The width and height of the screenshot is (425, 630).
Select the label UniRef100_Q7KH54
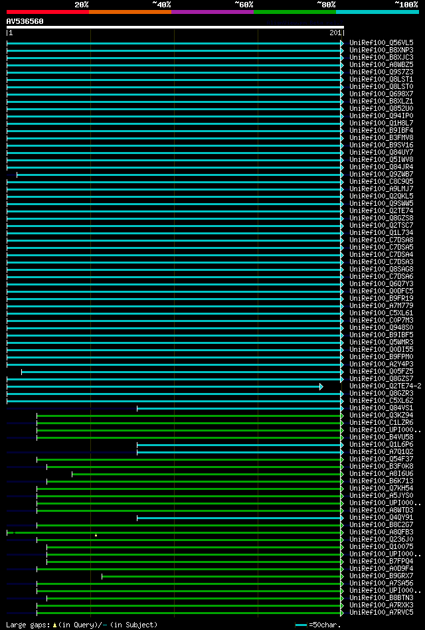pos(382,489)
